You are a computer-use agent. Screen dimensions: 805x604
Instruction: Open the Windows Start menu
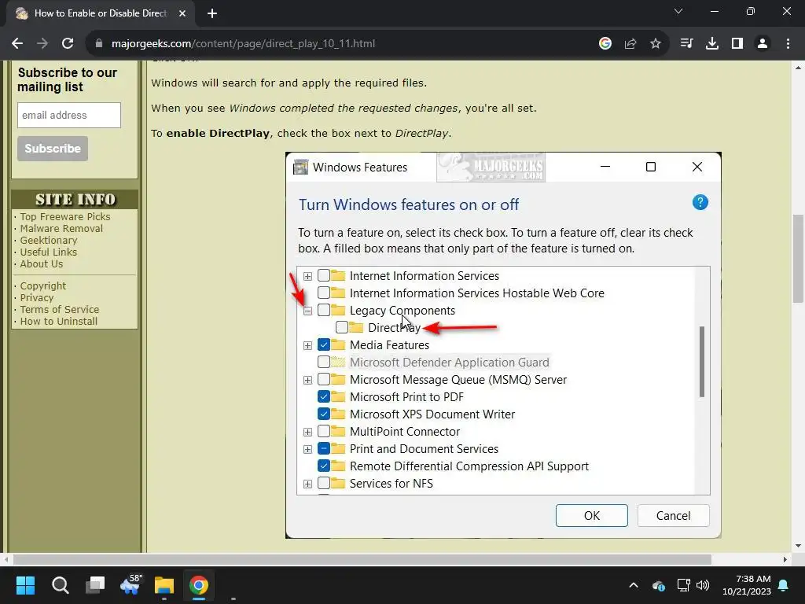pos(25,585)
